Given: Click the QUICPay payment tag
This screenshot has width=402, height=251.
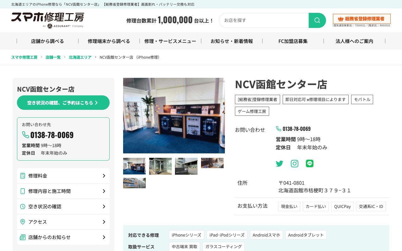Looking at the screenshot, I should point(342,206).
